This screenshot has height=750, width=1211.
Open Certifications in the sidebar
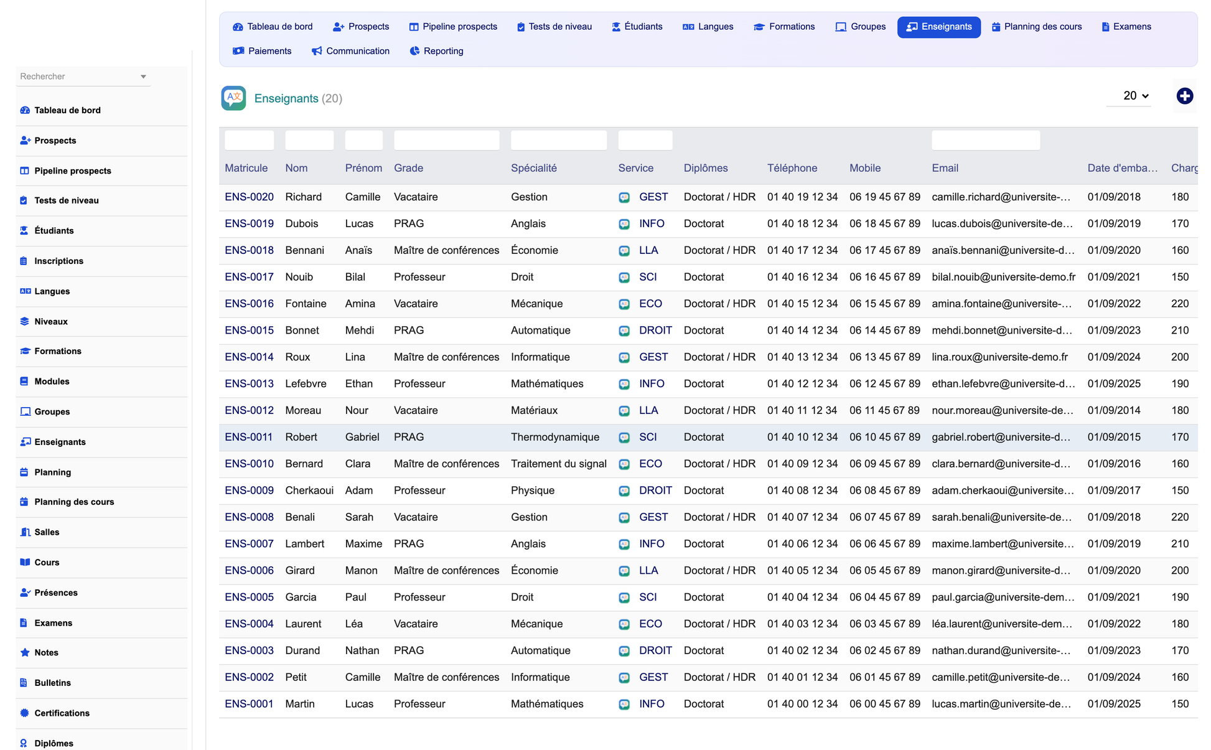(101, 713)
